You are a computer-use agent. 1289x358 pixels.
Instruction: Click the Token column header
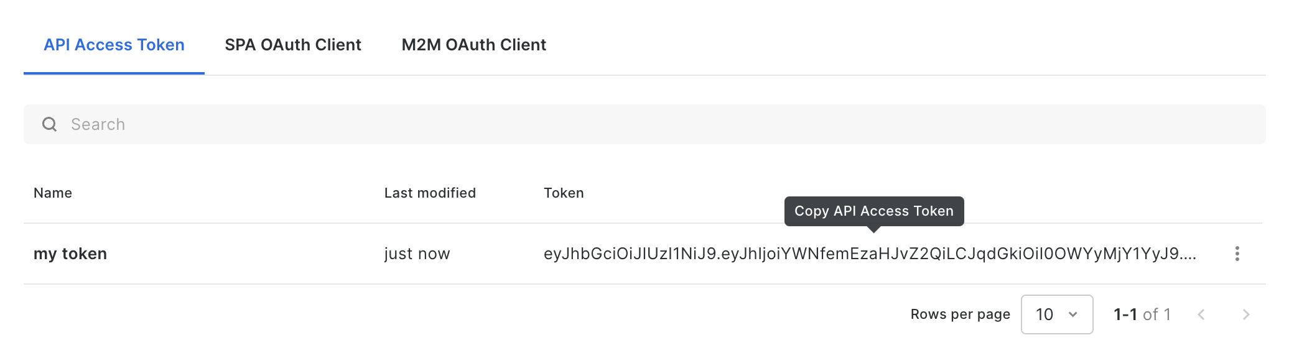tap(564, 193)
